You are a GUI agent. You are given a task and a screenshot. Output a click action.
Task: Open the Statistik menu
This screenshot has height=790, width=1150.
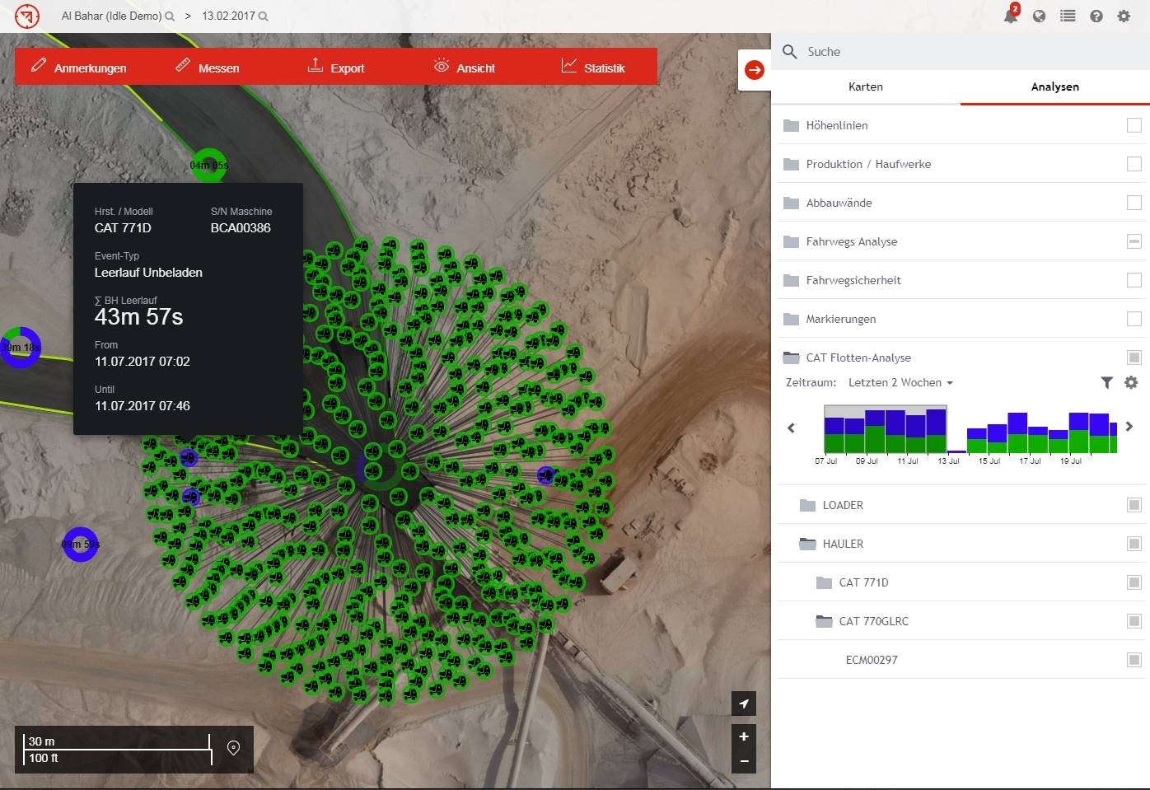(x=593, y=68)
